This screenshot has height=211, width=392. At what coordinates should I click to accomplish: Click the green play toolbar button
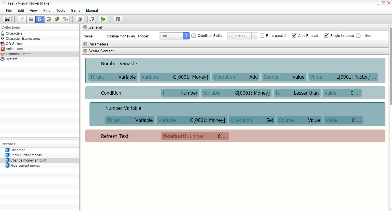[x=103, y=19]
